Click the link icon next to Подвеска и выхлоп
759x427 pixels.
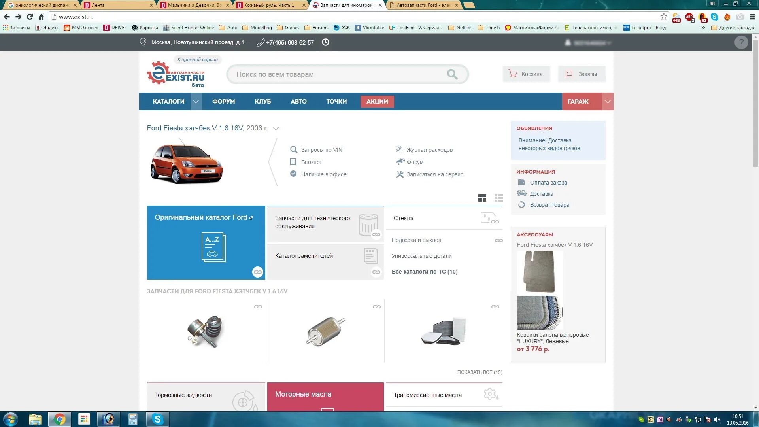click(499, 240)
